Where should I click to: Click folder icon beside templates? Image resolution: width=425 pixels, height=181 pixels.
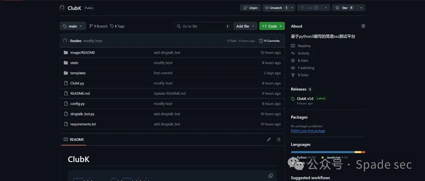tap(66, 73)
